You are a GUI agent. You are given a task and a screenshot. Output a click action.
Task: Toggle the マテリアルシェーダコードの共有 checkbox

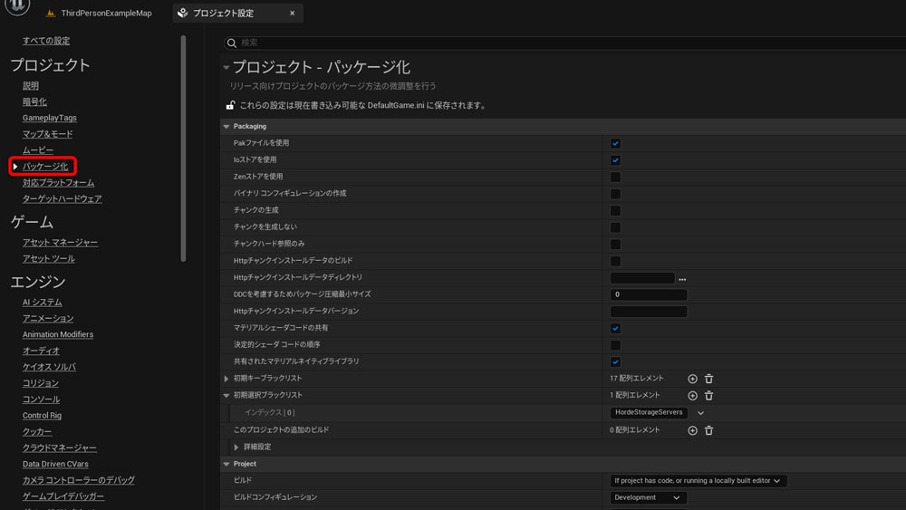click(615, 328)
